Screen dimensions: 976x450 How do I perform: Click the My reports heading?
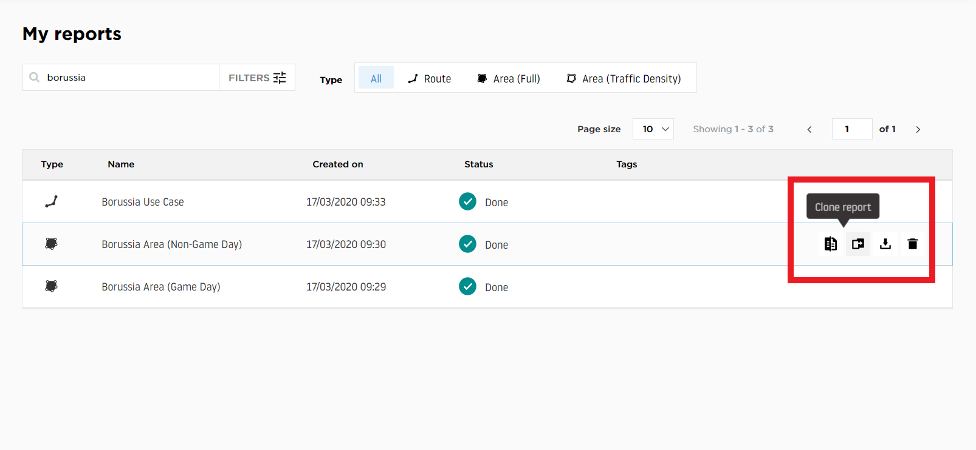[x=72, y=34]
